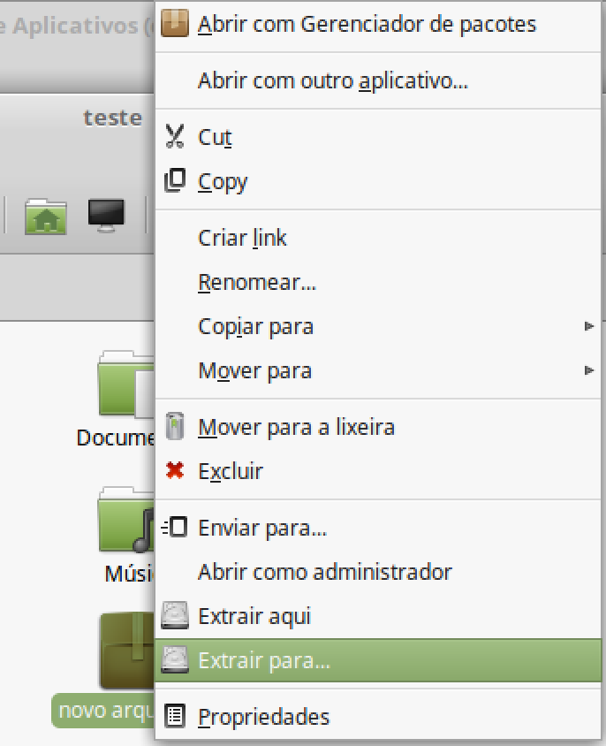This screenshot has height=746, width=606.
Task: Open Computer via monitor toolbar icon
Action: [106, 216]
